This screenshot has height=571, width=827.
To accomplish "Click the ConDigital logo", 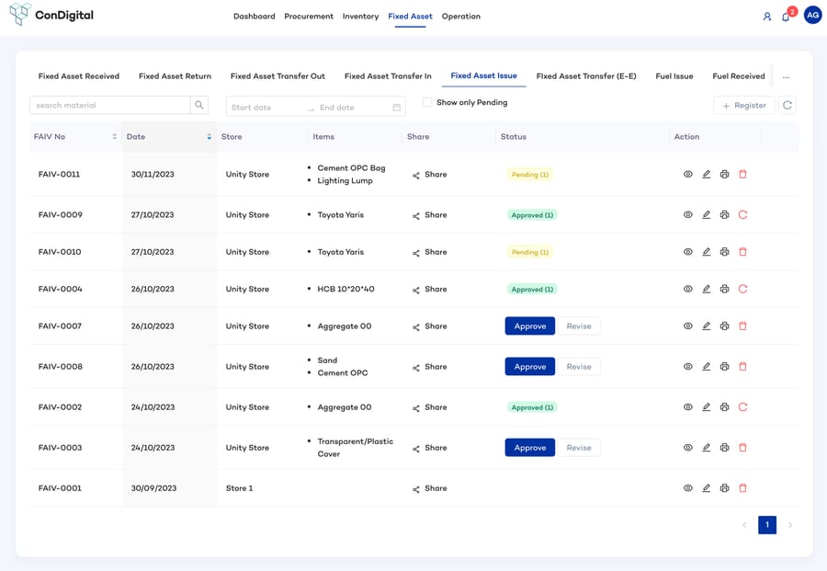I will coord(51,14).
